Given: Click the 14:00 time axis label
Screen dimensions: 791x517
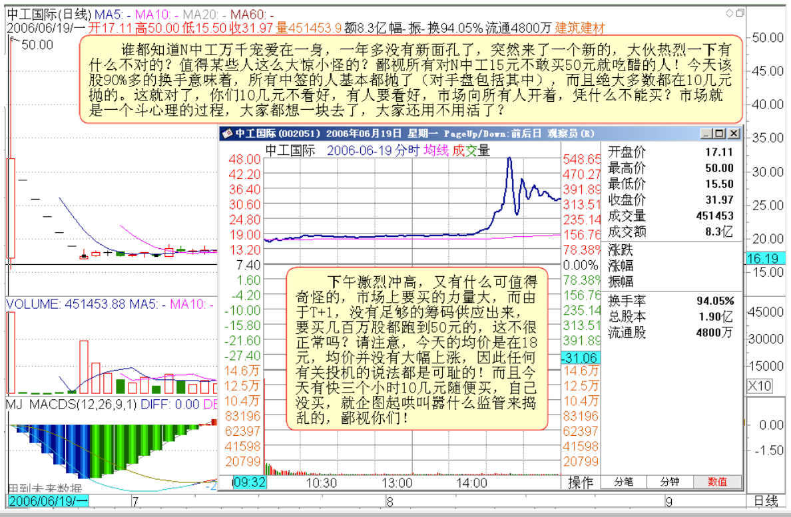Looking at the screenshot, I should [471, 483].
